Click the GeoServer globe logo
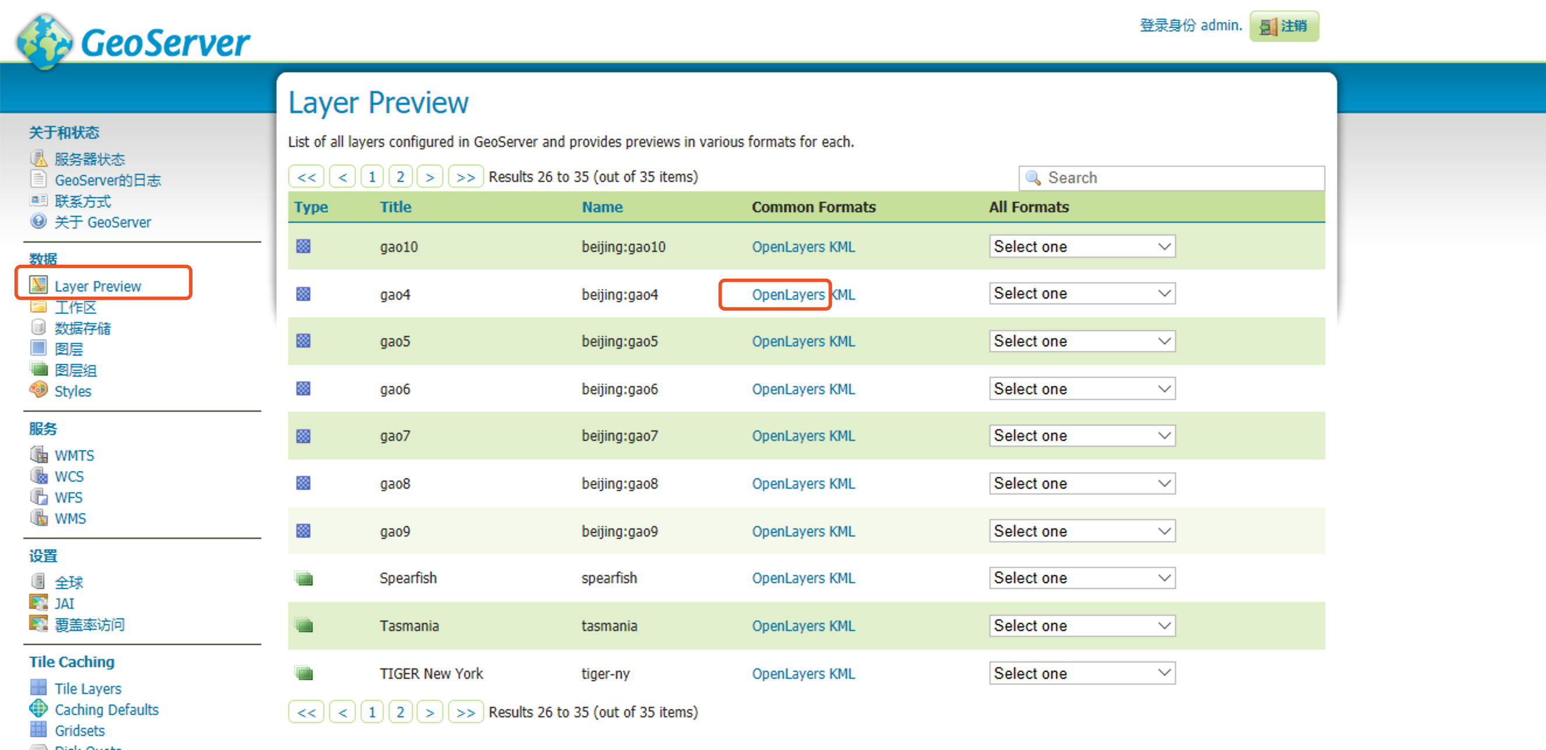This screenshot has width=1546, height=750. (x=44, y=42)
